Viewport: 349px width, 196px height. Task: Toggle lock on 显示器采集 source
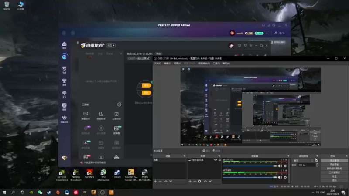click(x=219, y=160)
